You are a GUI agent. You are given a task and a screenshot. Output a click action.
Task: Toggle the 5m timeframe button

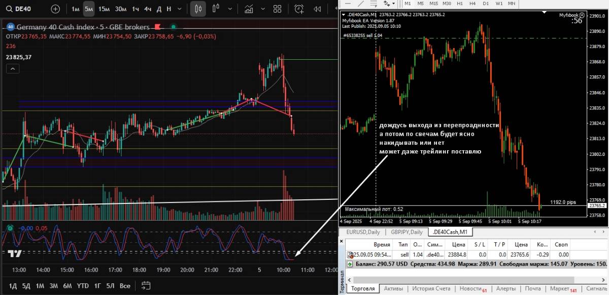(x=89, y=9)
